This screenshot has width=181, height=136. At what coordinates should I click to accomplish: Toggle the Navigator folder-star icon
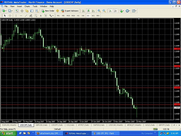(27, 11)
